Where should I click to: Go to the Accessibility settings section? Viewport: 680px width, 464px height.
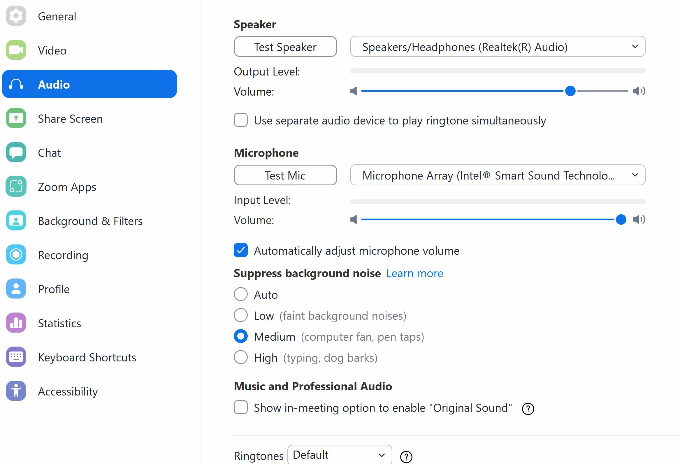pyautogui.click(x=68, y=392)
